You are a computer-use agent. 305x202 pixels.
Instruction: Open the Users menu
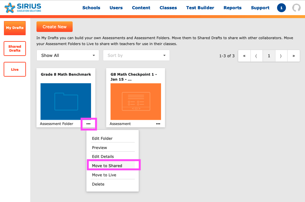[116, 8]
